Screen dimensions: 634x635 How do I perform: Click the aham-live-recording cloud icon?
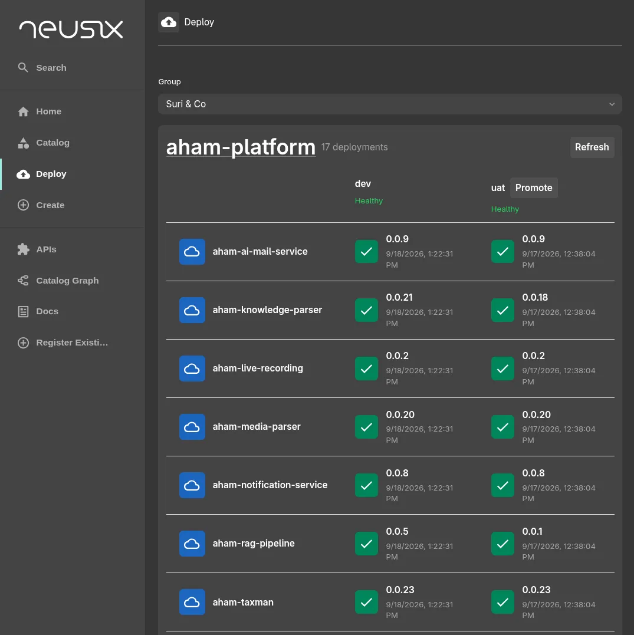click(x=192, y=368)
